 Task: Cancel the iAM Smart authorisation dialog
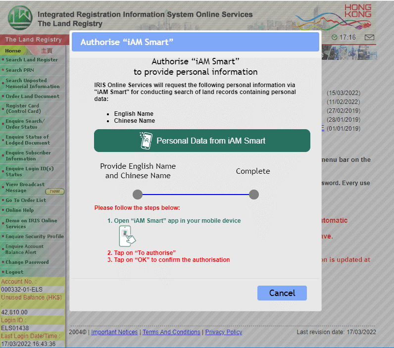pos(282,293)
